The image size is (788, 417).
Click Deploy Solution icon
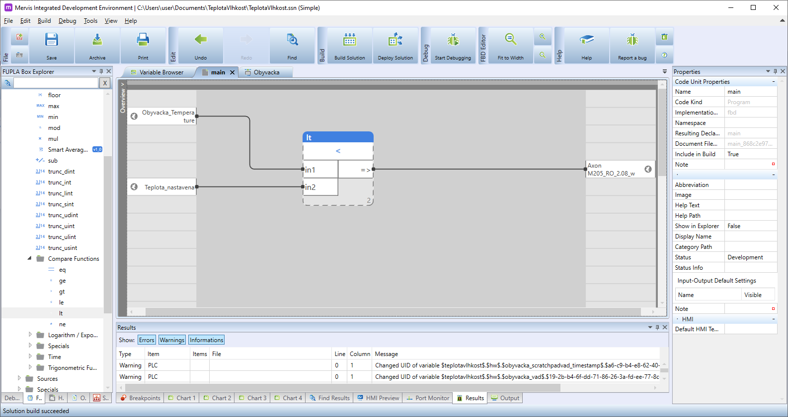(x=395, y=41)
